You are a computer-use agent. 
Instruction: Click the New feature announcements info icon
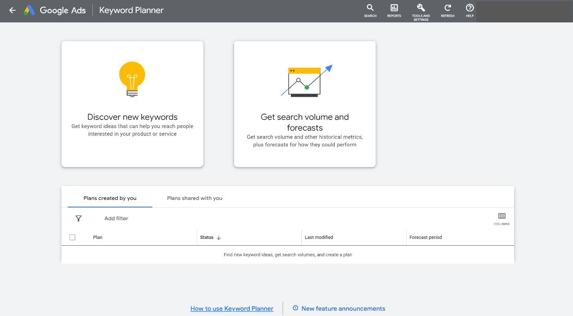[296, 308]
